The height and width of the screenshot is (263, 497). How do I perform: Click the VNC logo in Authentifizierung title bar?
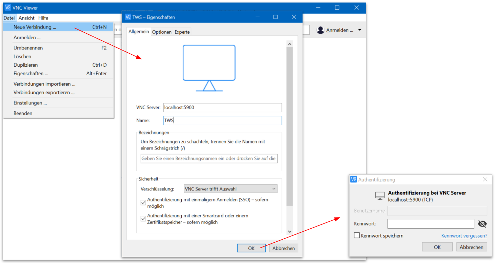point(353,179)
